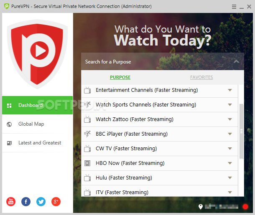Screen dimensions: 255x215
Task: Open the Twitter social link
Action: (x=41, y=202)
